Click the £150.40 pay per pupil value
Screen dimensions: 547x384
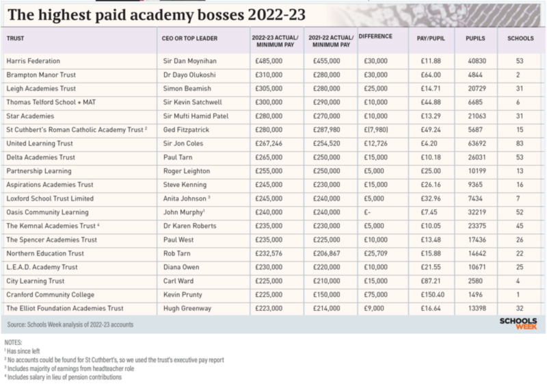(432, 294)
